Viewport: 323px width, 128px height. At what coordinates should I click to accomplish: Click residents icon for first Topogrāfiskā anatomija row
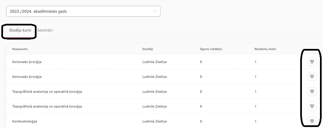point(312,91)
